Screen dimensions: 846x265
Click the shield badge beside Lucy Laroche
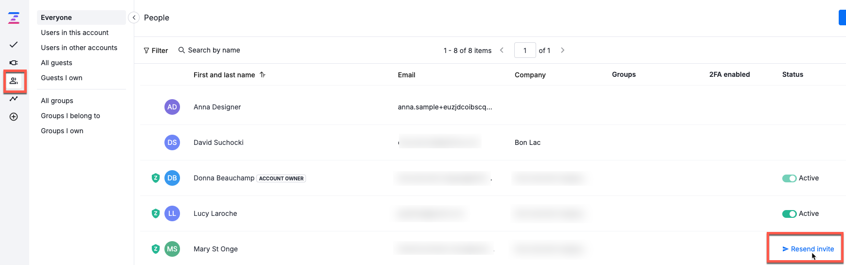(x=156, y=213)
